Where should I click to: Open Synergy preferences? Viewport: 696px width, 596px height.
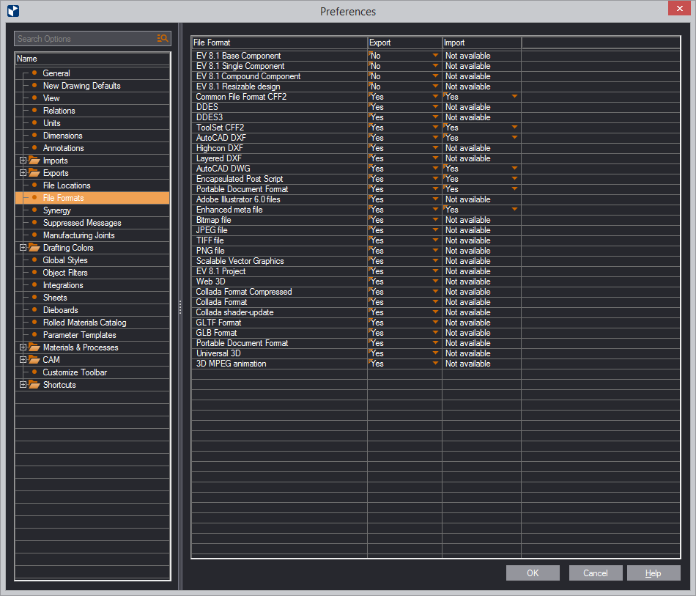tap(57, 210)
